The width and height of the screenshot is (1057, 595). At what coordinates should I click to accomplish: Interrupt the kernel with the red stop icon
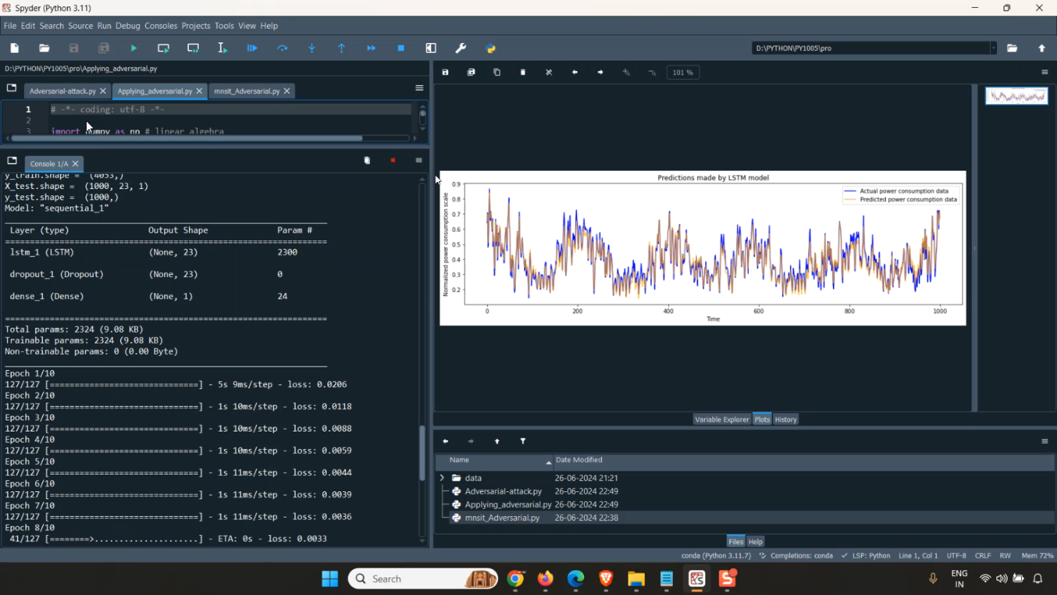(392, 161)
